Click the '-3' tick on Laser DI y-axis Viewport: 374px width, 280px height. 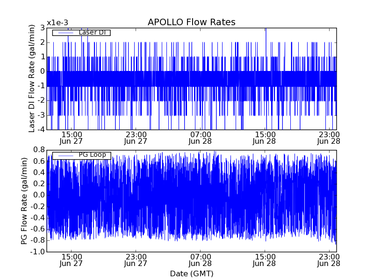click(41, 115)
